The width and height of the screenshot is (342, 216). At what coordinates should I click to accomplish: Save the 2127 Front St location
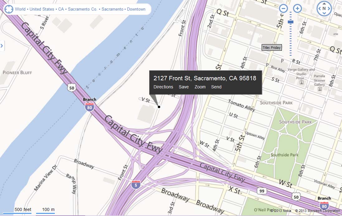184,87
